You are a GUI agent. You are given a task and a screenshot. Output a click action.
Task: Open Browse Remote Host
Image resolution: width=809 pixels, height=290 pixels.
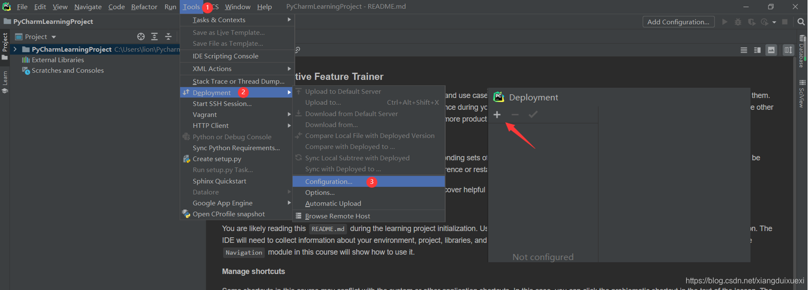coord(369,216)
